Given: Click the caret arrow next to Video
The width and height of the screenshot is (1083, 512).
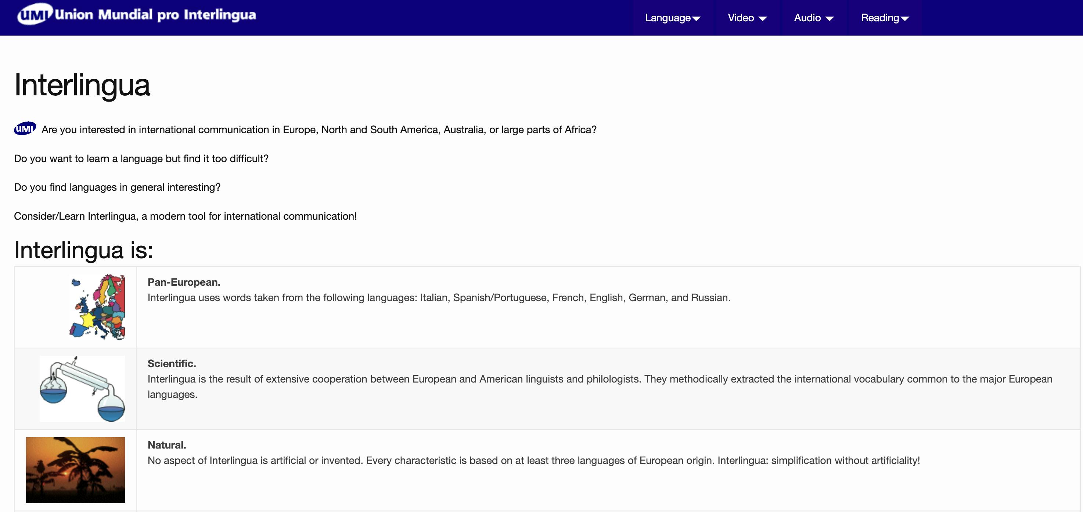Looking at the screenshot, I should 763,18.
